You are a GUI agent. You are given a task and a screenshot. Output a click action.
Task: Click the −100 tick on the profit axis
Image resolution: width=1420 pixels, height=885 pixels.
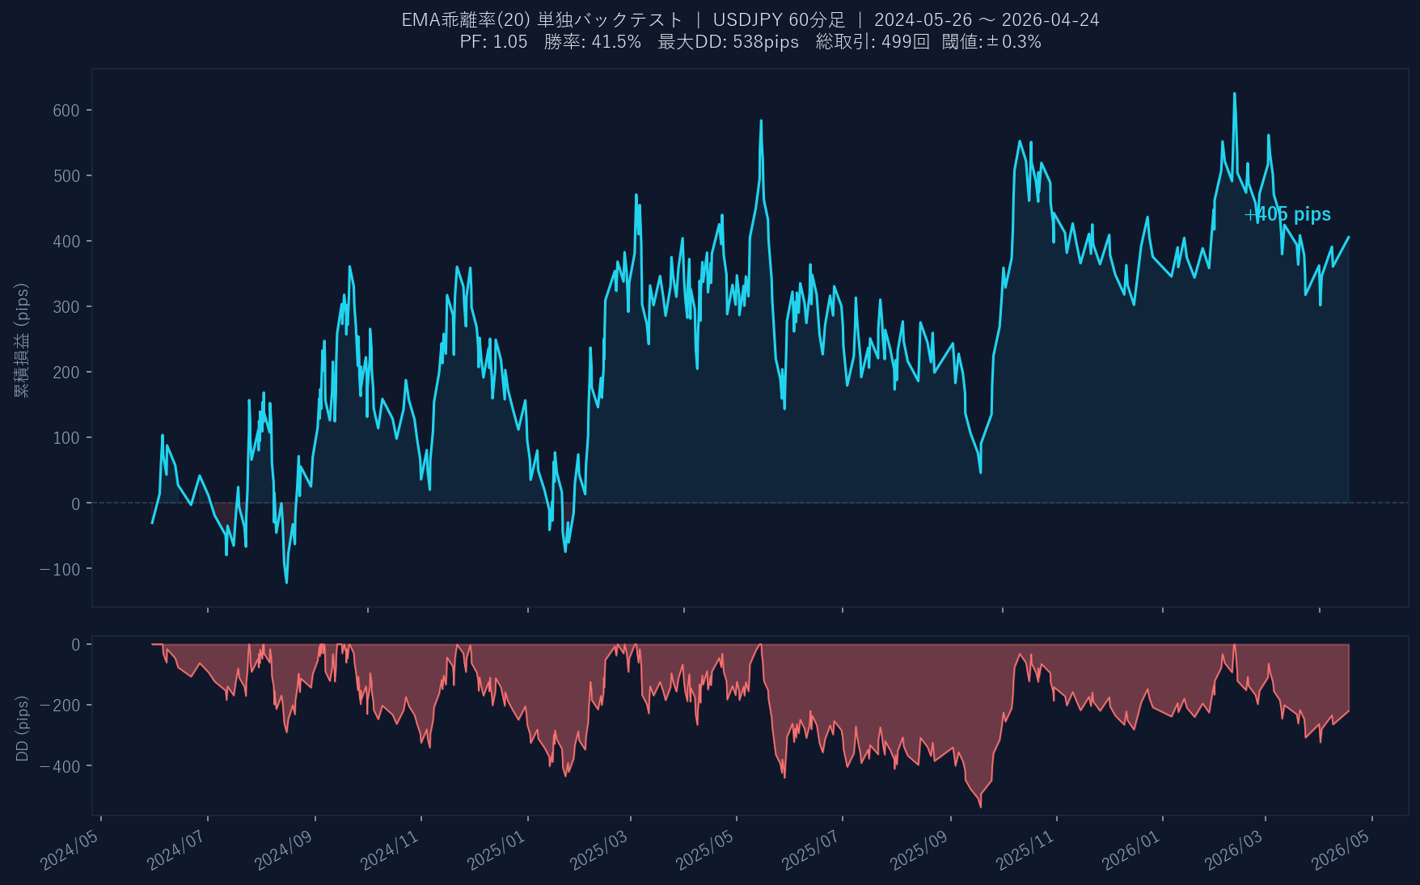pos(61,569)
